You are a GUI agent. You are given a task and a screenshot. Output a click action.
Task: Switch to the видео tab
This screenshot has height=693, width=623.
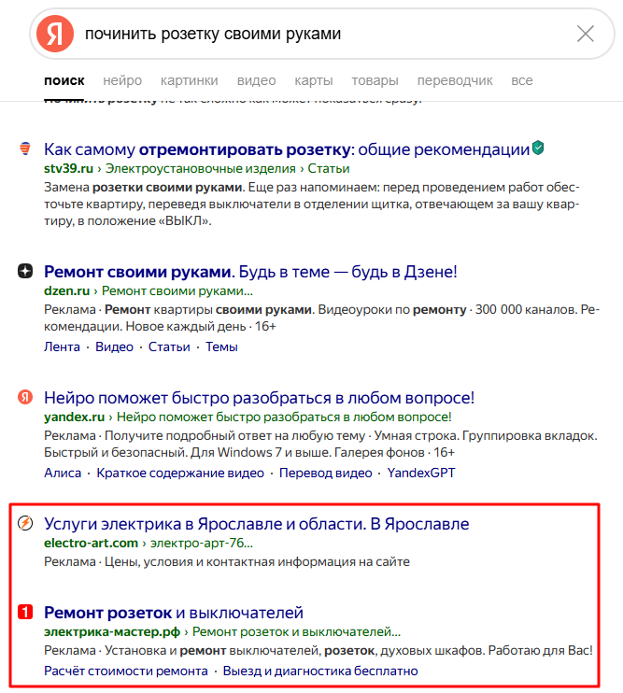256,80
